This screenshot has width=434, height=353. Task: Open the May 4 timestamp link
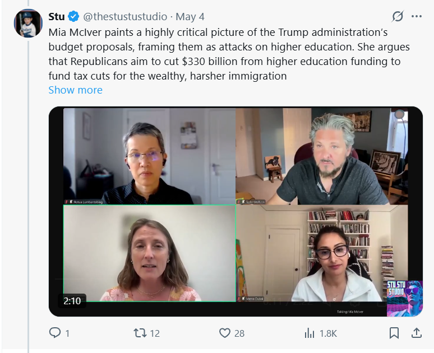[190, 17]
